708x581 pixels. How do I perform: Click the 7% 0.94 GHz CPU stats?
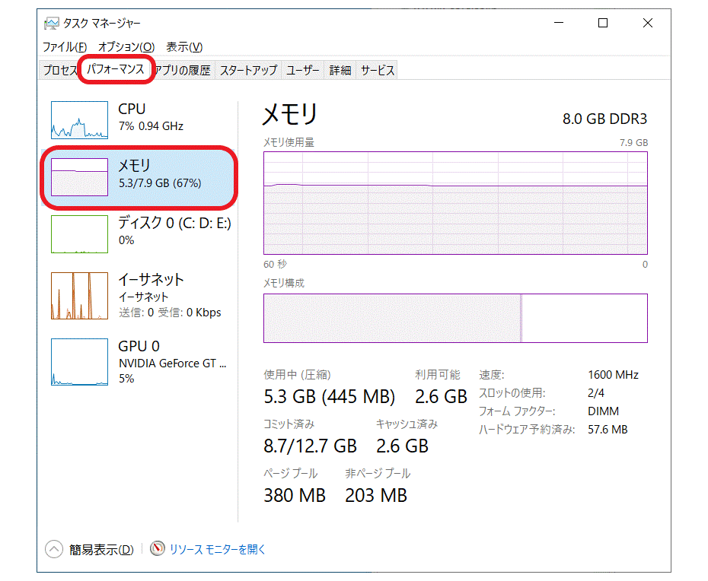click(x=151, y=125)
